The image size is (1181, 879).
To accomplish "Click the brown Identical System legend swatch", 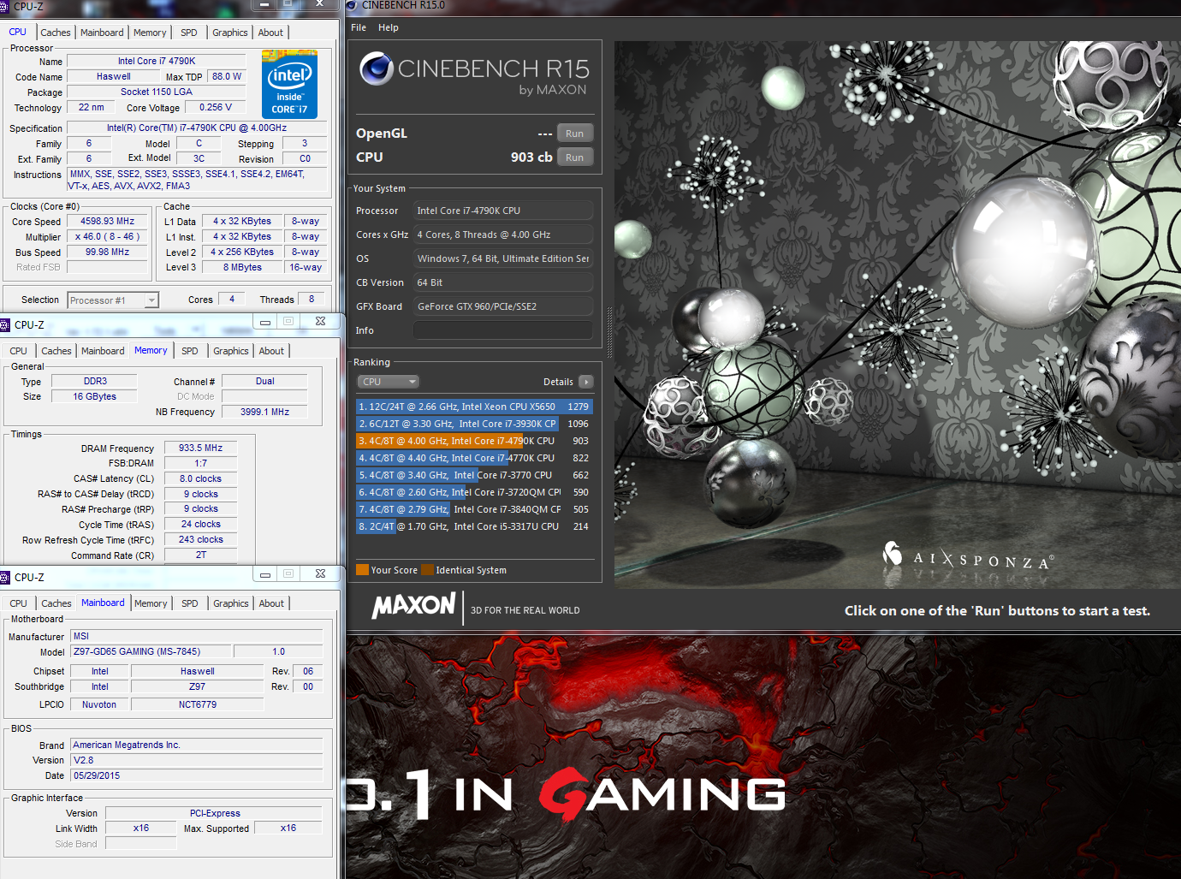I will click(x=427, y=570).
